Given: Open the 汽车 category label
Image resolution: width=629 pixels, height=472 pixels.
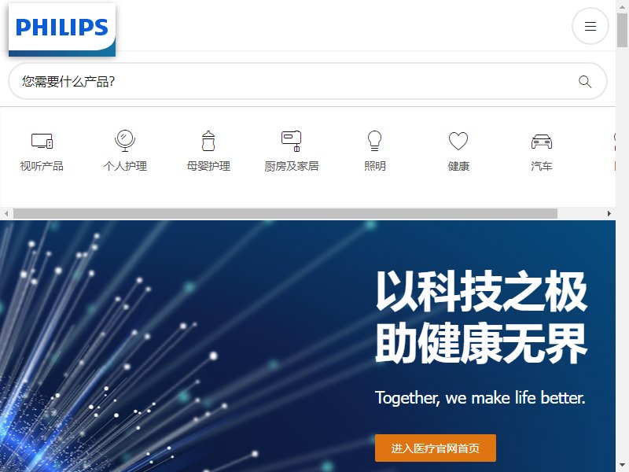Looking at the screenshot, I should click(x=542, y=166).
